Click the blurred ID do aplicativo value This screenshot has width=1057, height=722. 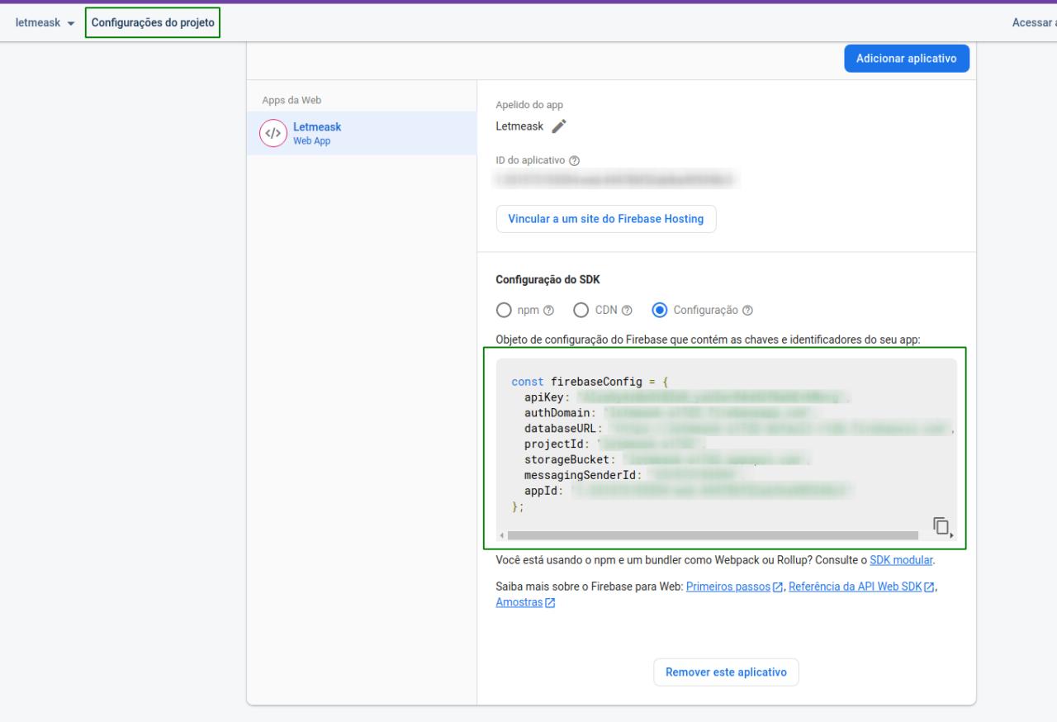(615, 178)
